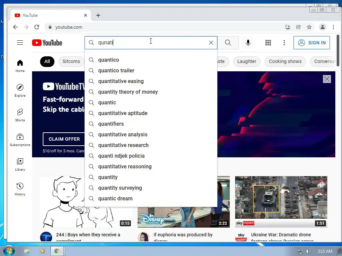
Task: Click the network icon in system tray
Action: click(x=300, y=251)
